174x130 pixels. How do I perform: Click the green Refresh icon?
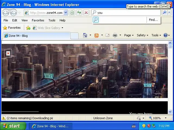79,13
